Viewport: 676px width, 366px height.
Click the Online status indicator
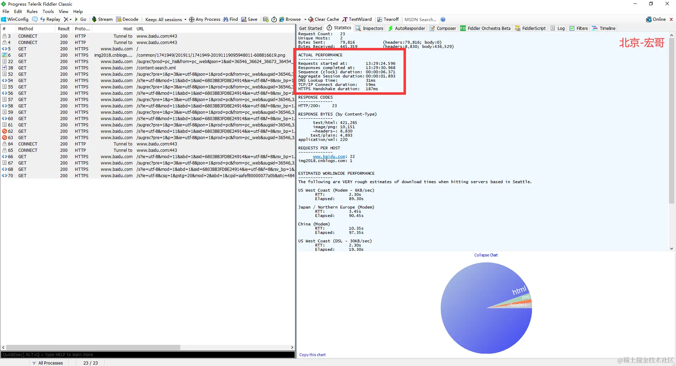[x=656, y=19]
